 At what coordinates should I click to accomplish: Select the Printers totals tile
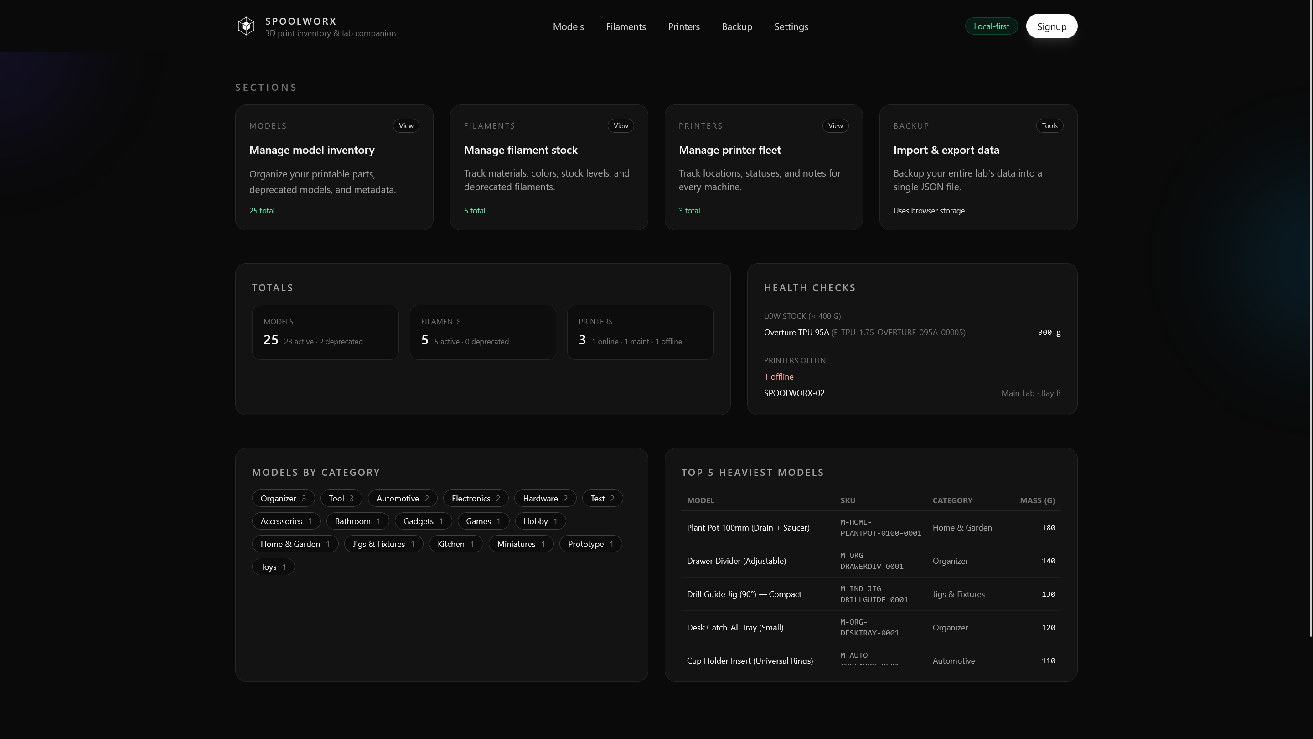[x=640, y=333]
